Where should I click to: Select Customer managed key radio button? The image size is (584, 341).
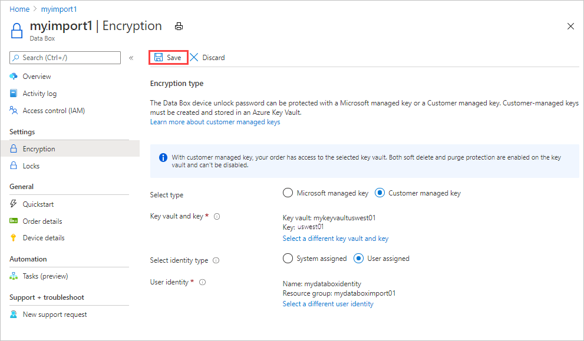380,193
